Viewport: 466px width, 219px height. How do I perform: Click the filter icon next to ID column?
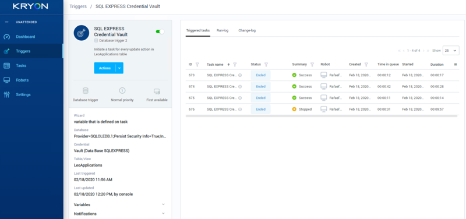197,65
